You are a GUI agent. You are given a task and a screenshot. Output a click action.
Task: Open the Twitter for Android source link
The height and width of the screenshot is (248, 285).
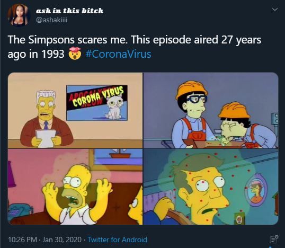point(118,240)
